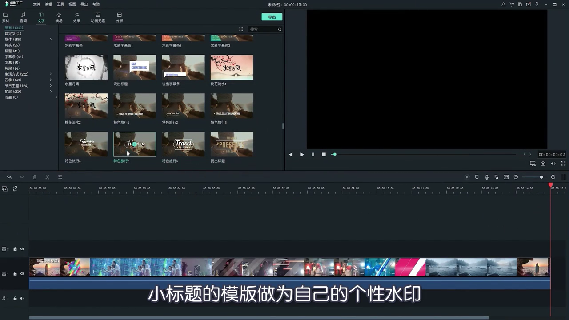Delete selected clip via the trash icon
Viewport: 569px width, 320px height.
click(x=35, y=177)
